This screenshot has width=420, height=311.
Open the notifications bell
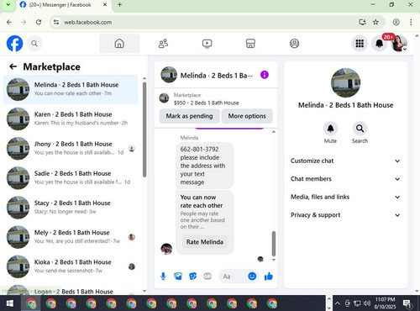point(380,44)
